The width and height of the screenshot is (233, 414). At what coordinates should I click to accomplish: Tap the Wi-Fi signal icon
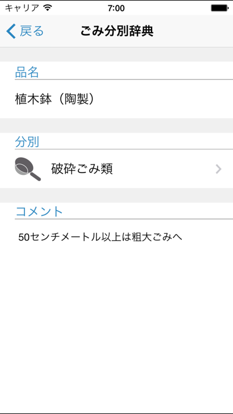[48, 8]
